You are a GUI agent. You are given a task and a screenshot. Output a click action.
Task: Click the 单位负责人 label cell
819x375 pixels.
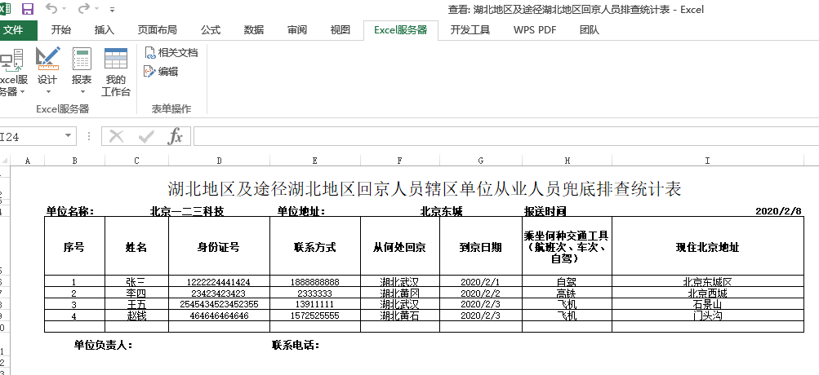pyautogui.click(x=104, y=345)
